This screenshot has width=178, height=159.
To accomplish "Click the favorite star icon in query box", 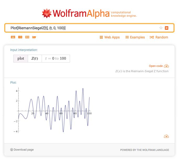I will pyautogui.click(x=161, y=28).
